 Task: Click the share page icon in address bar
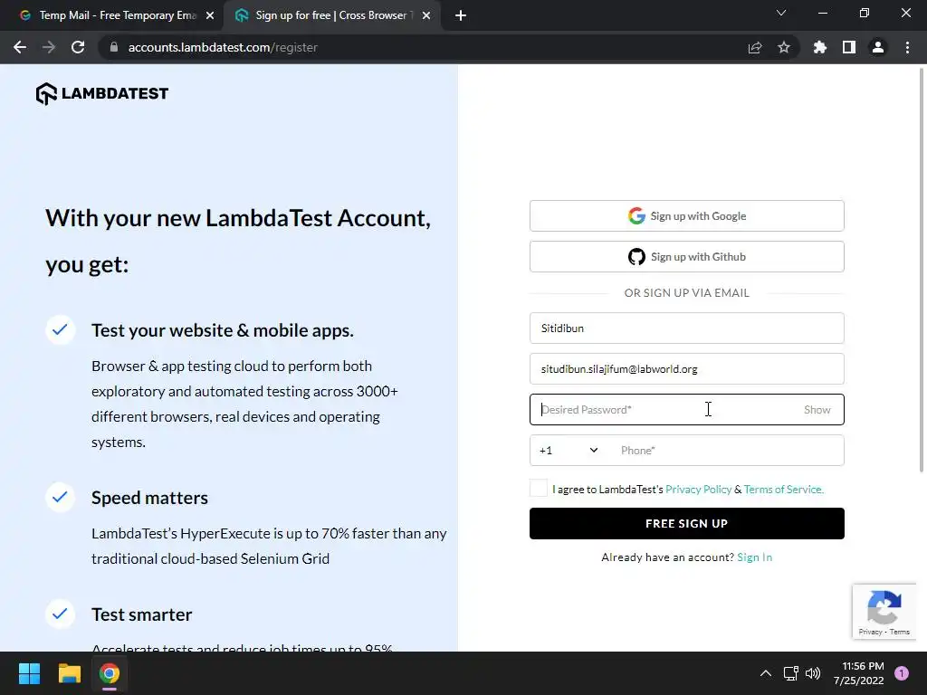tap(755, 47)
